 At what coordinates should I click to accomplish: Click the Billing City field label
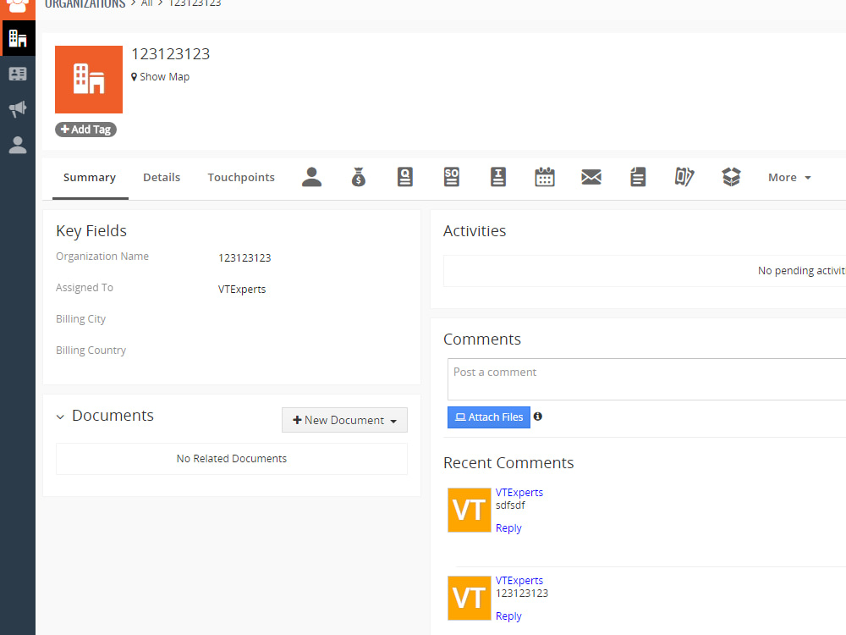click(x=81, y=319)
